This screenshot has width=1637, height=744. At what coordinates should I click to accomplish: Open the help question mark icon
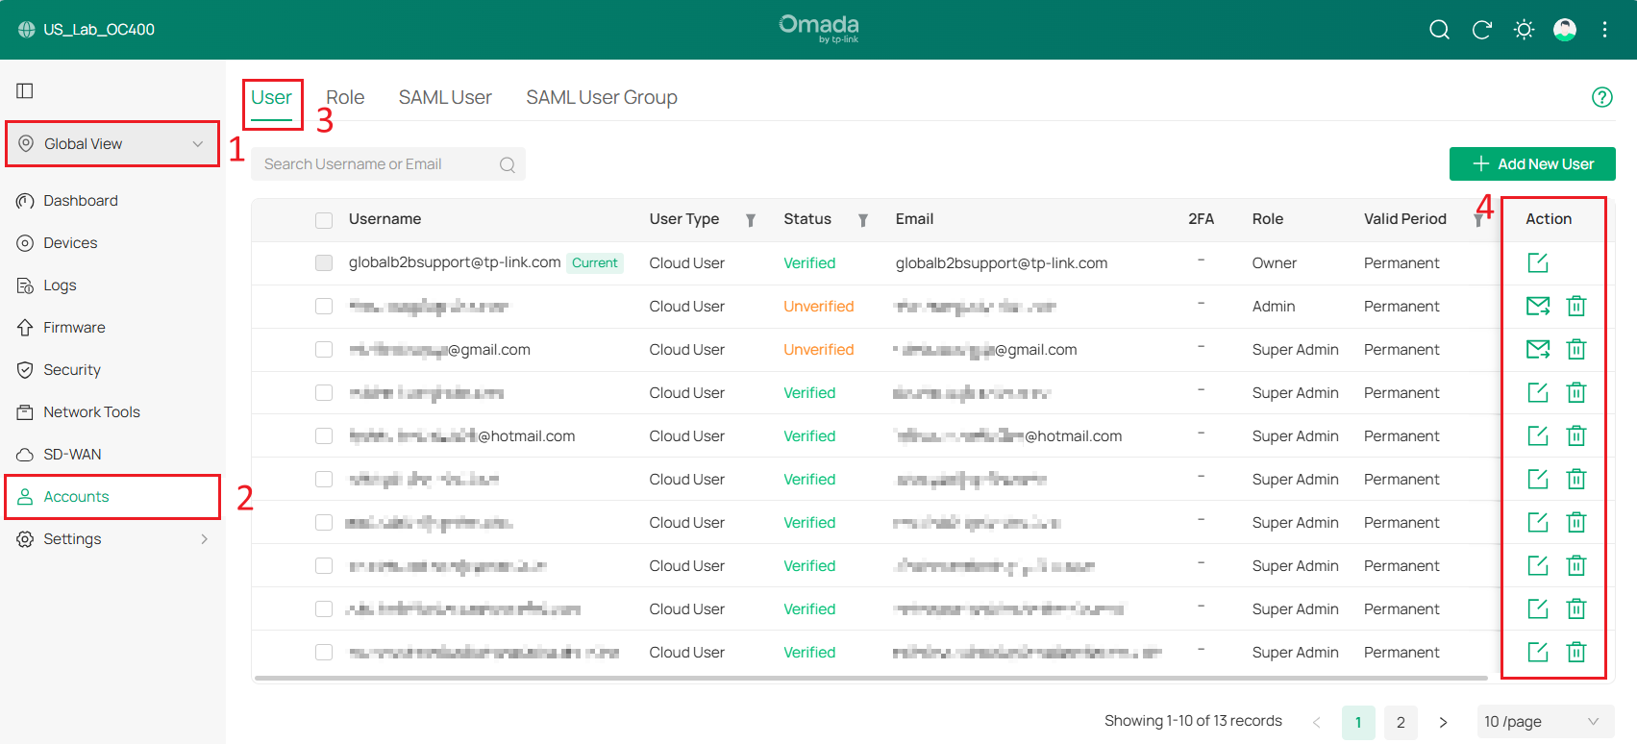[x=1601, y=97]
